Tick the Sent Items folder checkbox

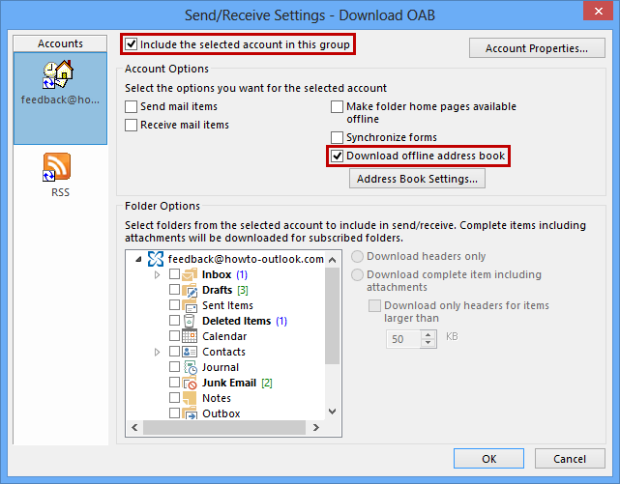[174, 304]
